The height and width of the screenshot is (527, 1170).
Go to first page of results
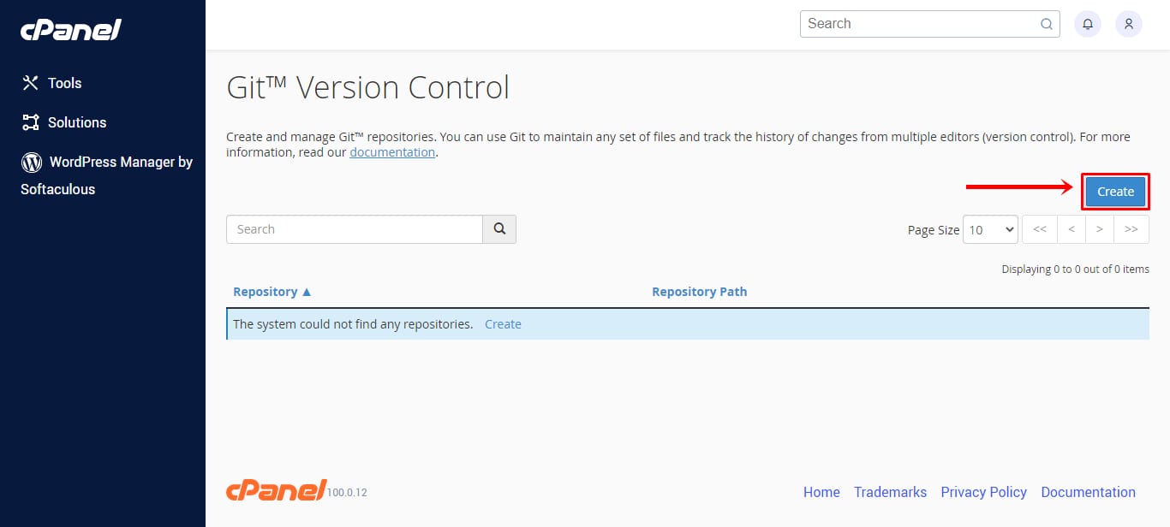[1040, 229]
